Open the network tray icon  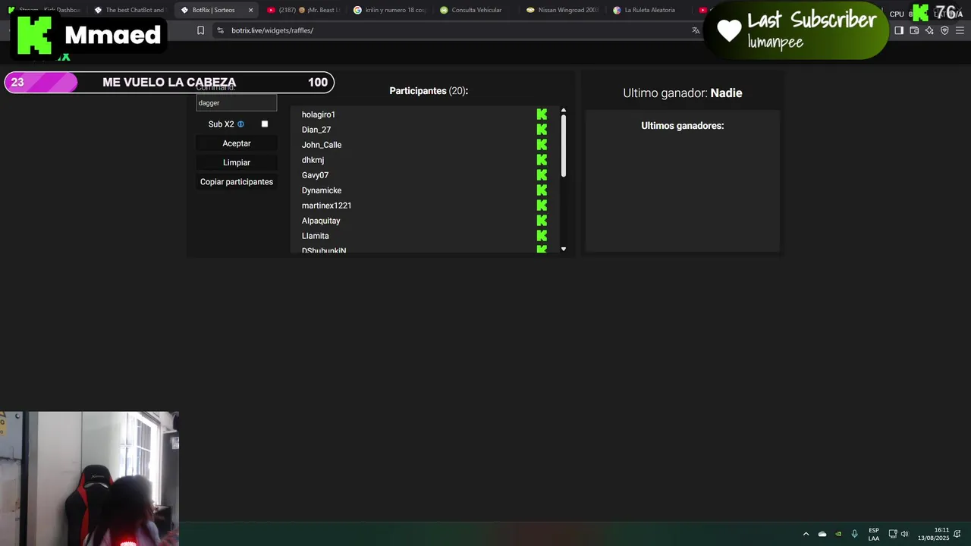coord(893,534)
